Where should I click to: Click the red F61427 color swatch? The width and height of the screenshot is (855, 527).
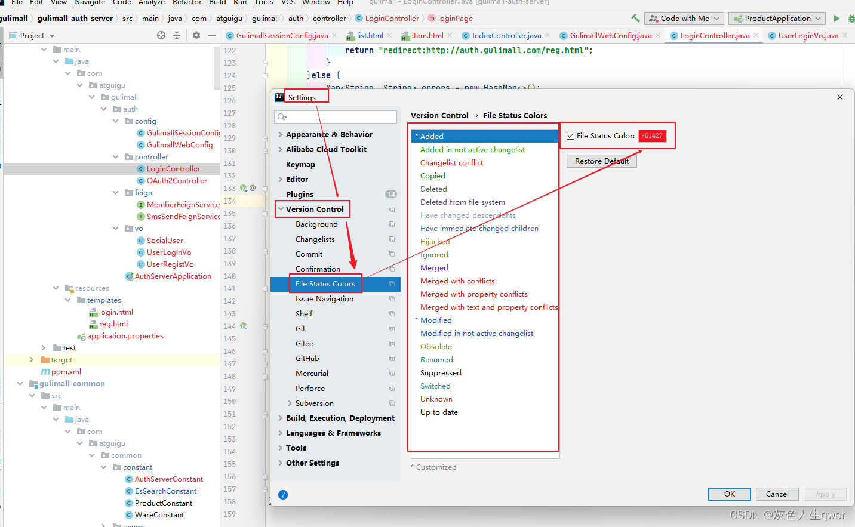point(652,136)
